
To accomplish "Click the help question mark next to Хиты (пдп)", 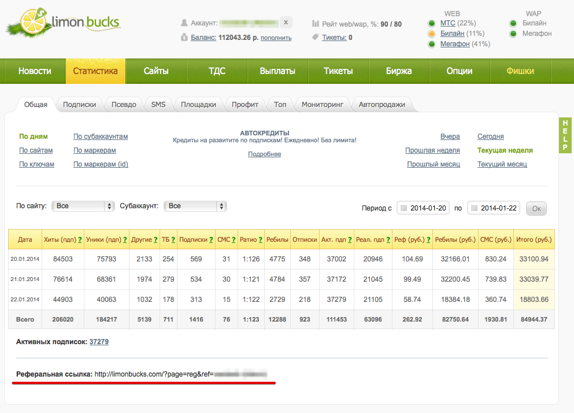I will [x=79, y=239].
